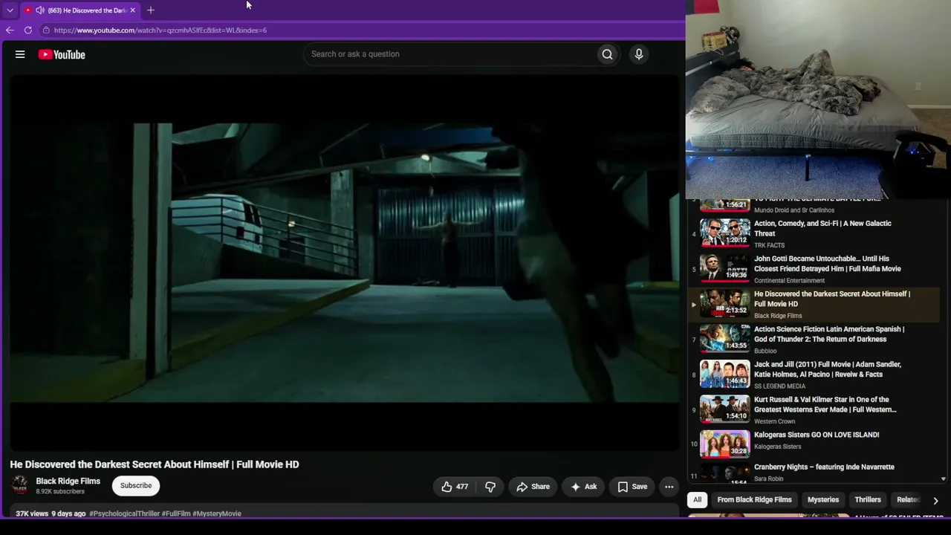Open the John Gotti mafia movie thumbnail
The image size is (951, 535).
[724, 267]
